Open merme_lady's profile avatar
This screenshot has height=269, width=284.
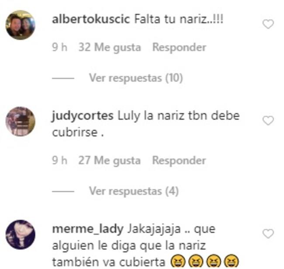click(21, 235)
